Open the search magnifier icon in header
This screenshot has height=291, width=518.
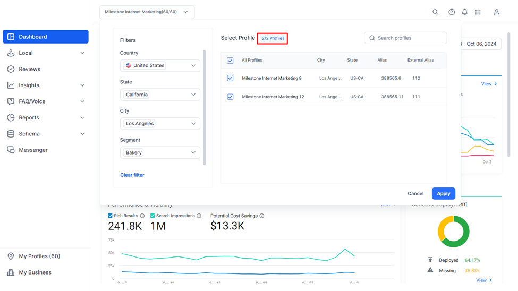pyautogui.click(x=436, y=12)
